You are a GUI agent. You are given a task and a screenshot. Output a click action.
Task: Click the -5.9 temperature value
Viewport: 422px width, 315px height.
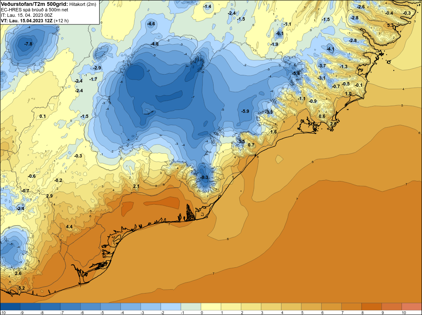[x=245, y=111]
